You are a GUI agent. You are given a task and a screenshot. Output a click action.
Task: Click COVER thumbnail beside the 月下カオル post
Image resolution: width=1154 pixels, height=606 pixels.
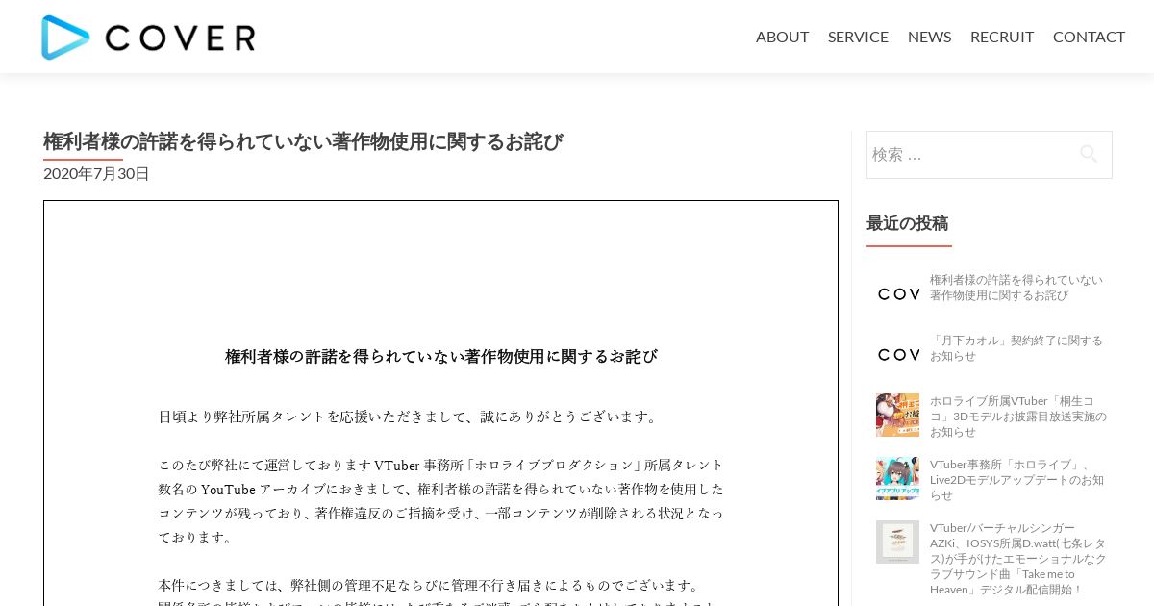(x=897, y=354)
